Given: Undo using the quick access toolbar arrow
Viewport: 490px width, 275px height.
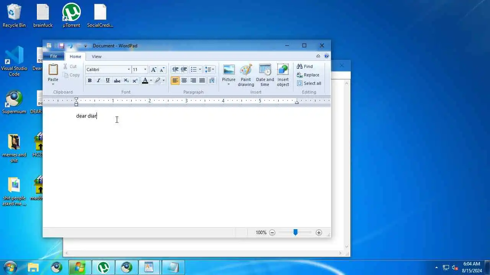Looking at the screenshot, I should tap(70, 46).
